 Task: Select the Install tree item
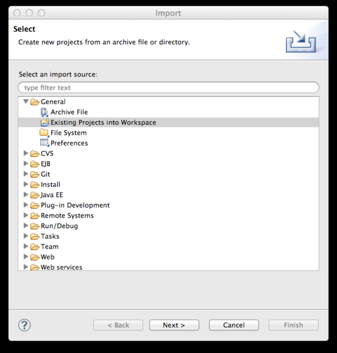click(50, 184)
